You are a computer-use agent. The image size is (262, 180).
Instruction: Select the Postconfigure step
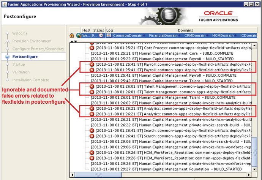pos(25,57)
